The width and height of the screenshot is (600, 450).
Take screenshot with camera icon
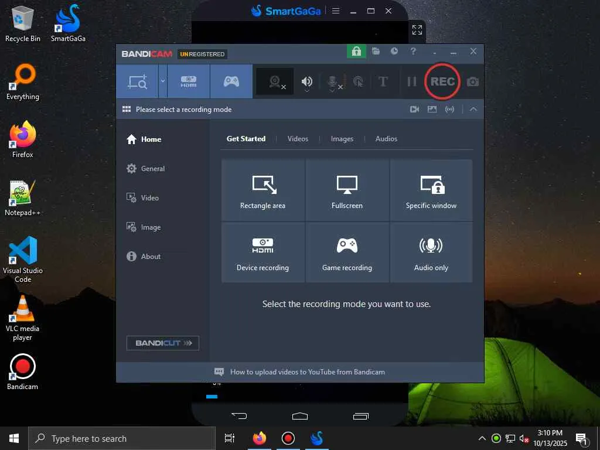pos(473,82)
